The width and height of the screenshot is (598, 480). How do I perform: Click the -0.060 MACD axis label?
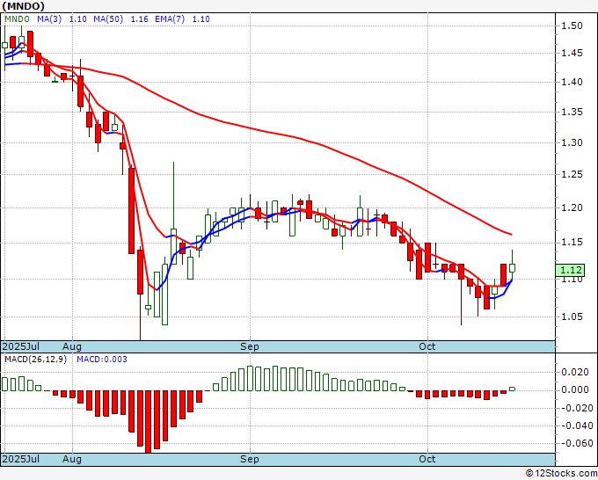(574, 443)
